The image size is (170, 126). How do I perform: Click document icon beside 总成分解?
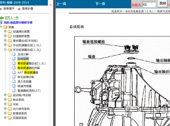14,54
